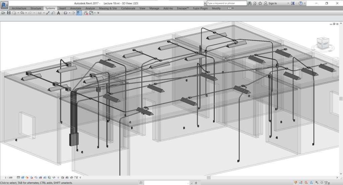Click the Open file icon in quick access toolbar
This screenshot has width=343, height=185.
(x=3, y=13)
